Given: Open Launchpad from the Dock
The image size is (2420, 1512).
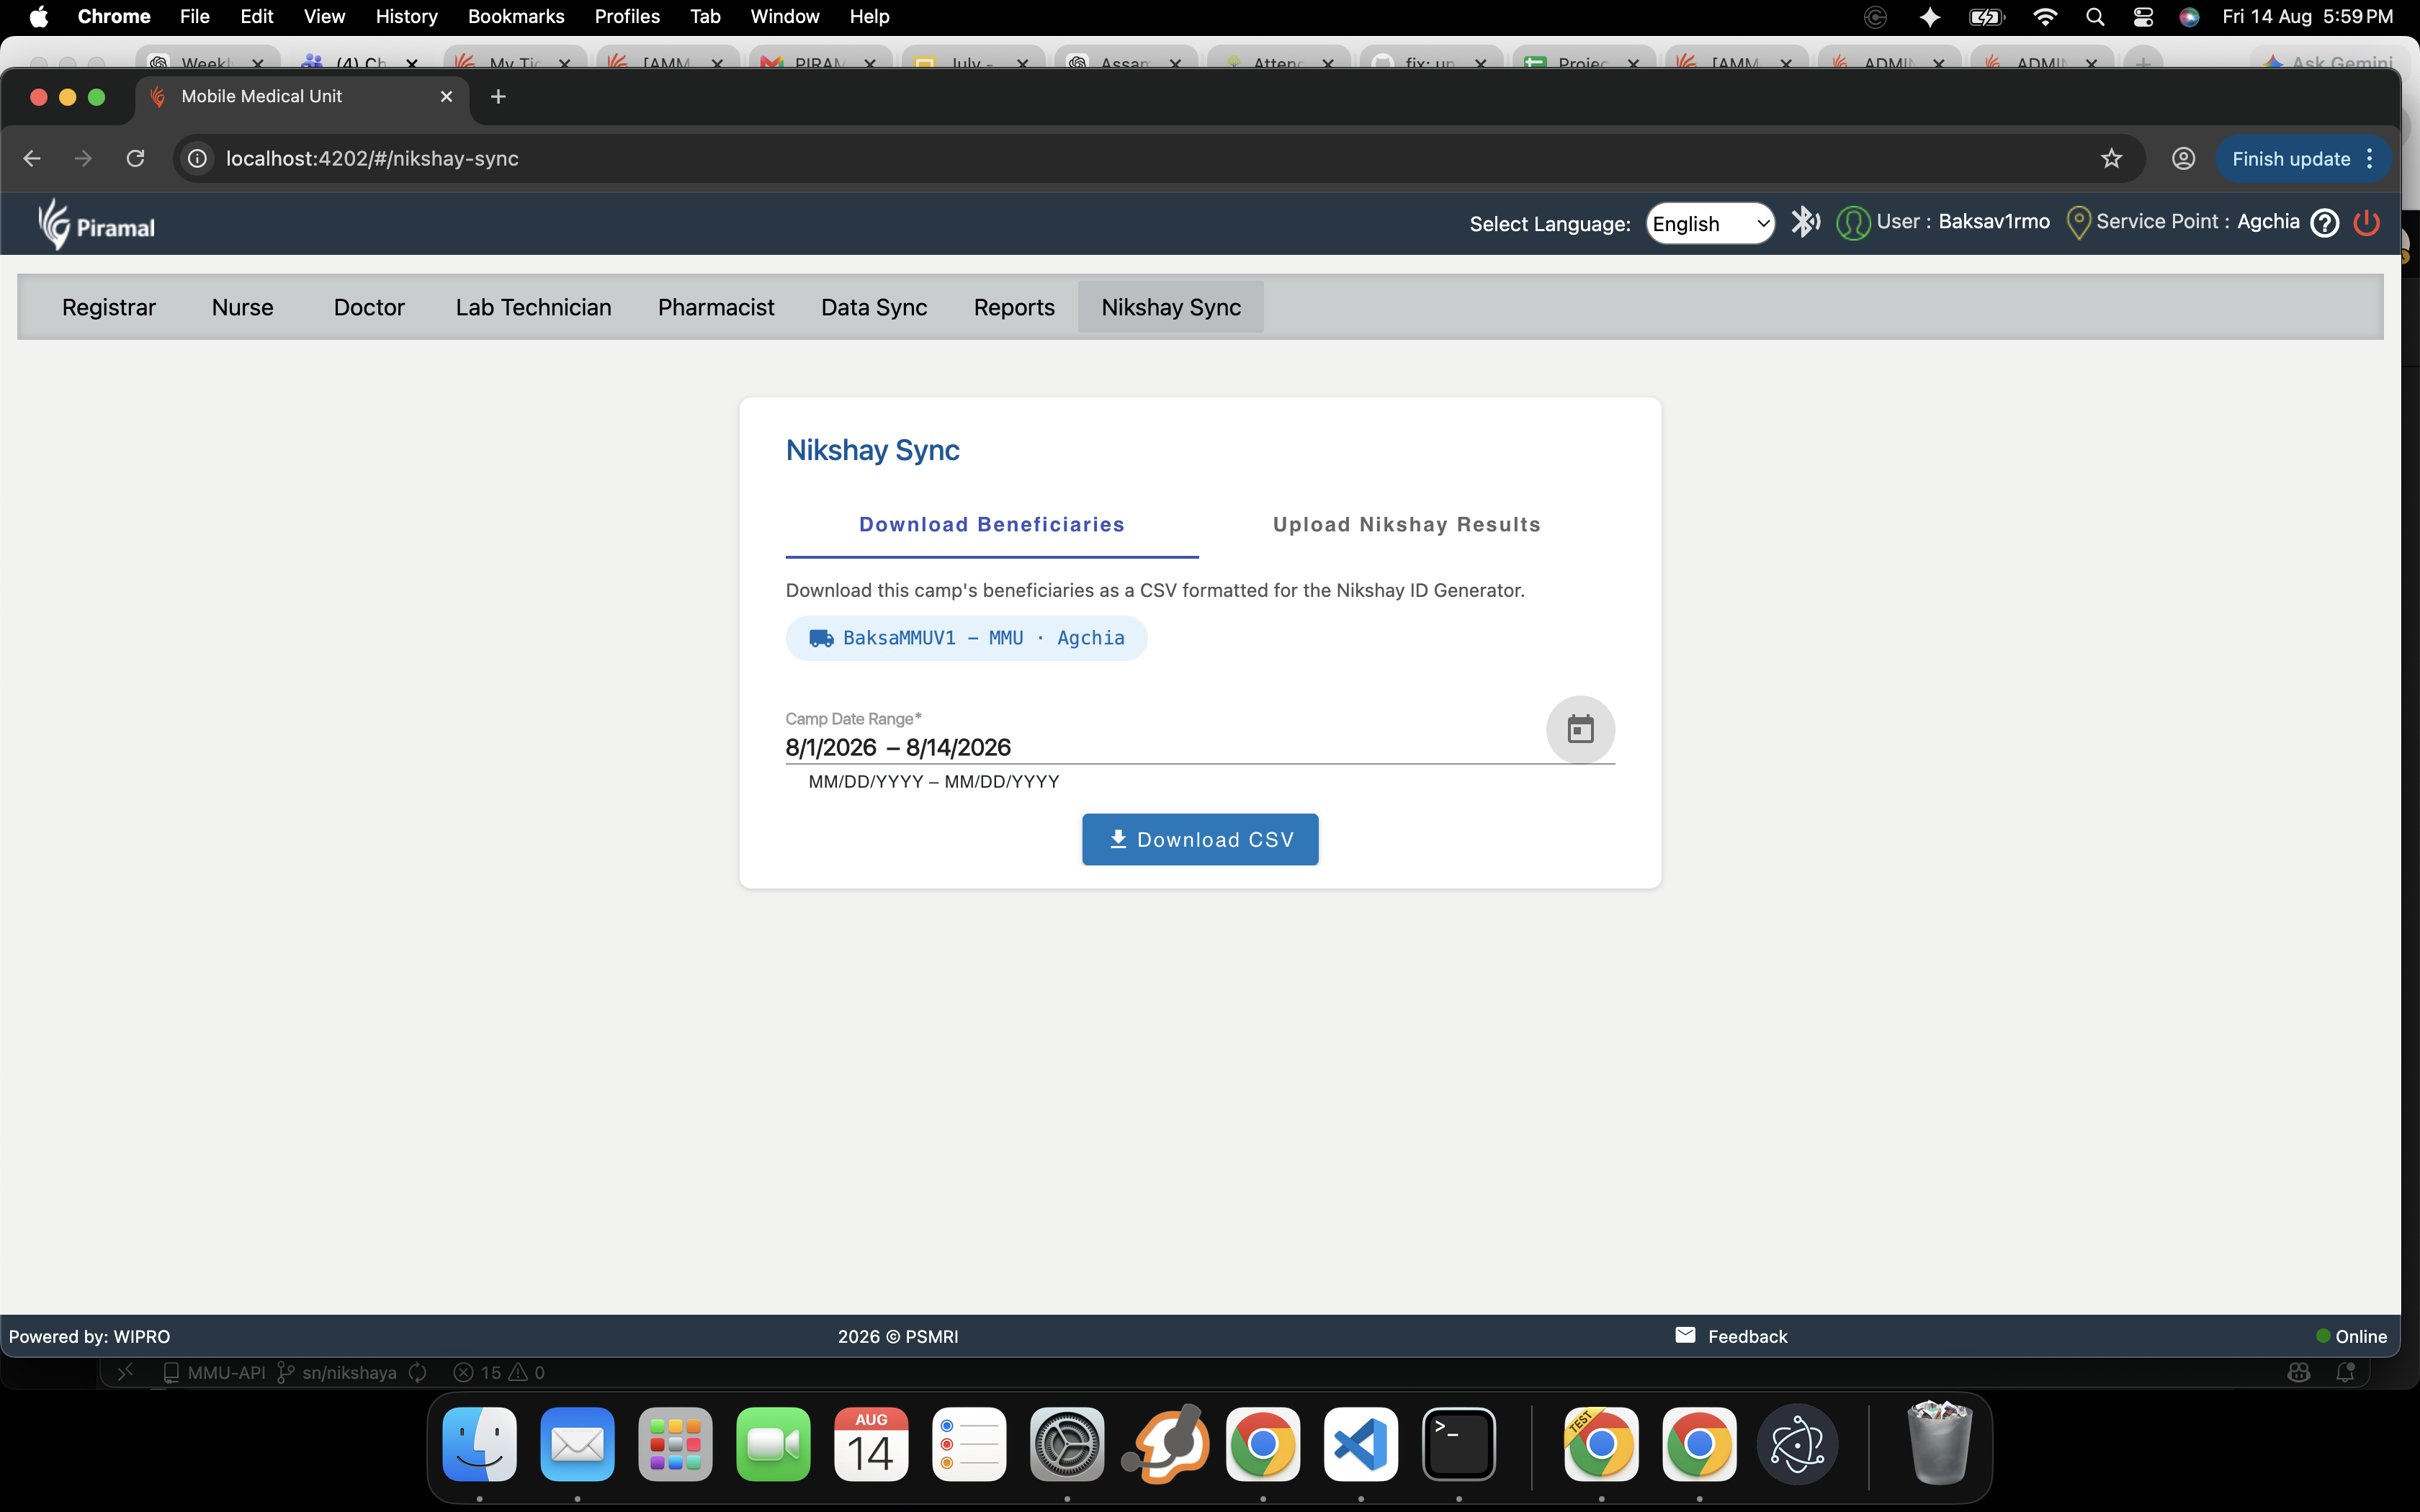Looking at the screenshot, I should pyautogui.click(x=675, y=1444).
